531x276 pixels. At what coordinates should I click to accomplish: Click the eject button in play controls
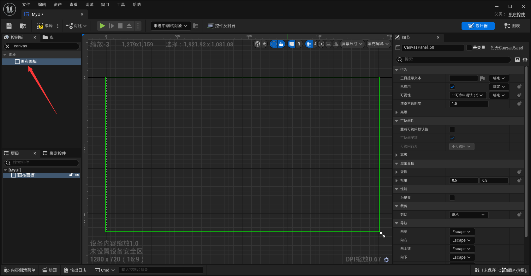tap(129, 26)
